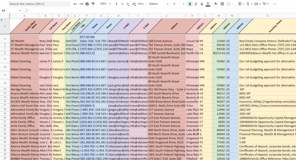Screen dimensions: 296x160
Task: Open text color picker
Action: click(208, 4)
